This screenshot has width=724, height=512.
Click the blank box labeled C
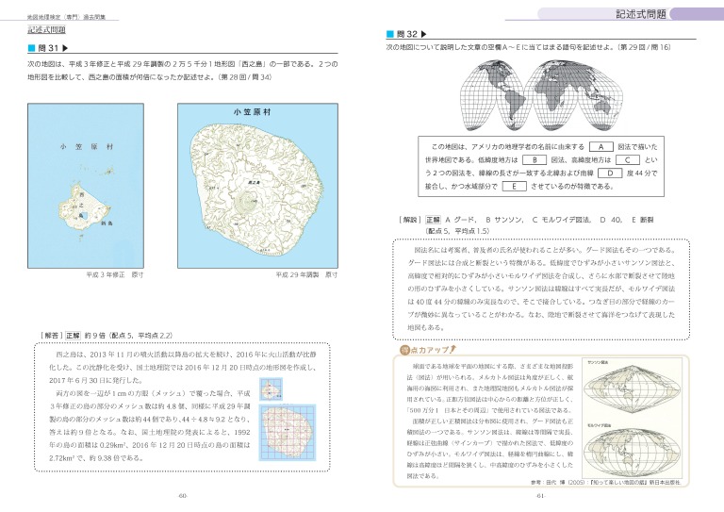(628, 160)
